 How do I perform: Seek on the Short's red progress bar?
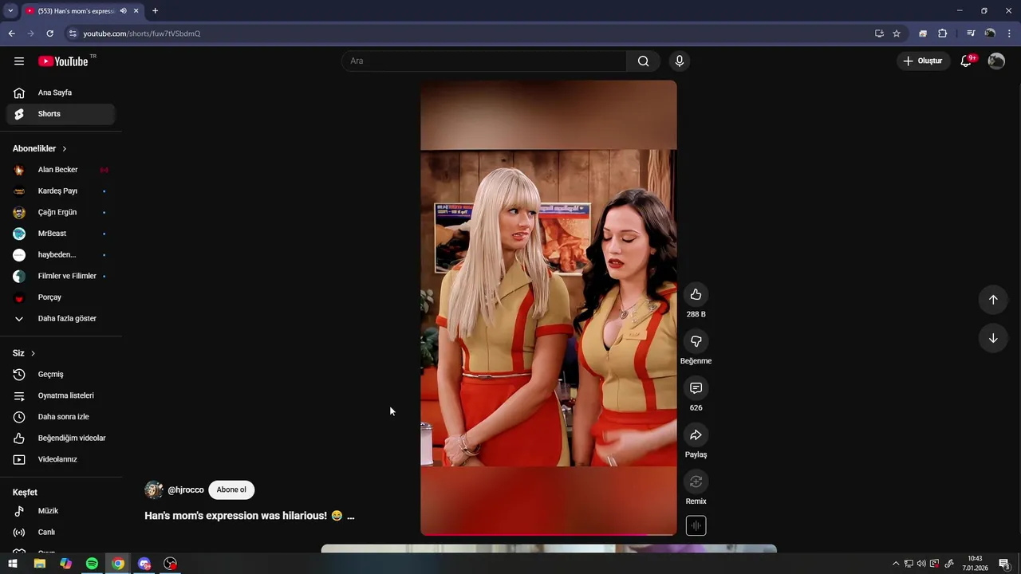[x=549, y=534]
